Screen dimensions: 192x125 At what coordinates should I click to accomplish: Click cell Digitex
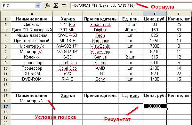100,30
